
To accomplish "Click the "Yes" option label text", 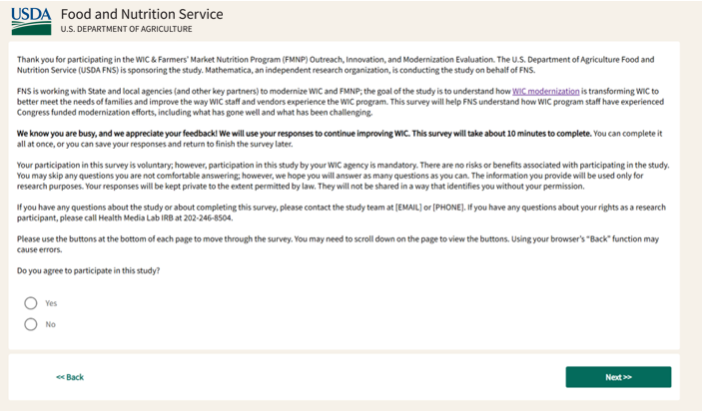I will pyautogui.click(x=51, y=303).
